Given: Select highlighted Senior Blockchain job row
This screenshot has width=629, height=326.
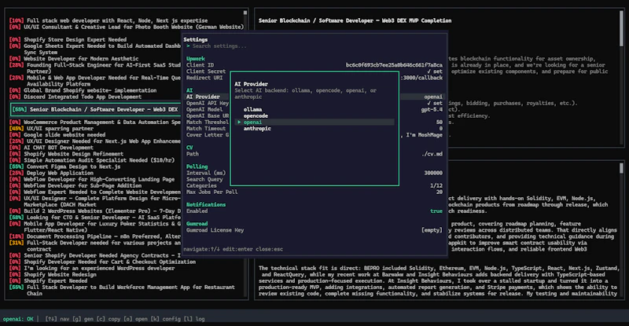Looking at the screenshot, I should (x=95, y=109).
